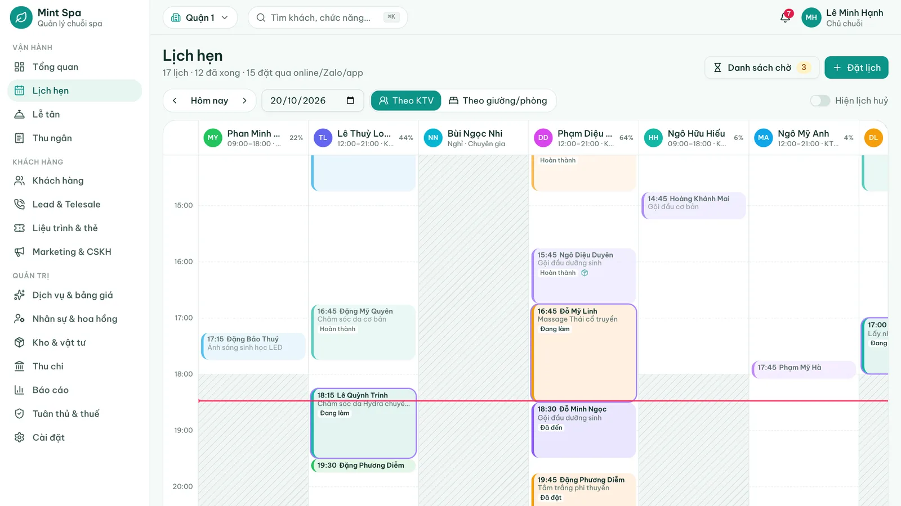This screenshot has height=506, width=901.
Task: Open Dịch vụ & bảng giá in sidebar
Action: (x=74, y=295)
